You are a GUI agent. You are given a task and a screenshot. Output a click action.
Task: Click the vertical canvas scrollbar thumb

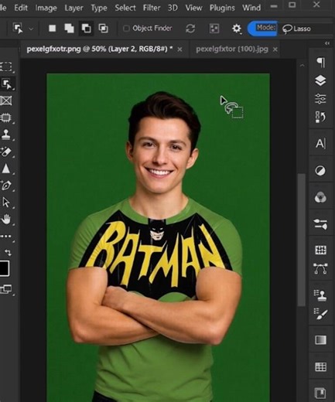(x=302, y=240)
